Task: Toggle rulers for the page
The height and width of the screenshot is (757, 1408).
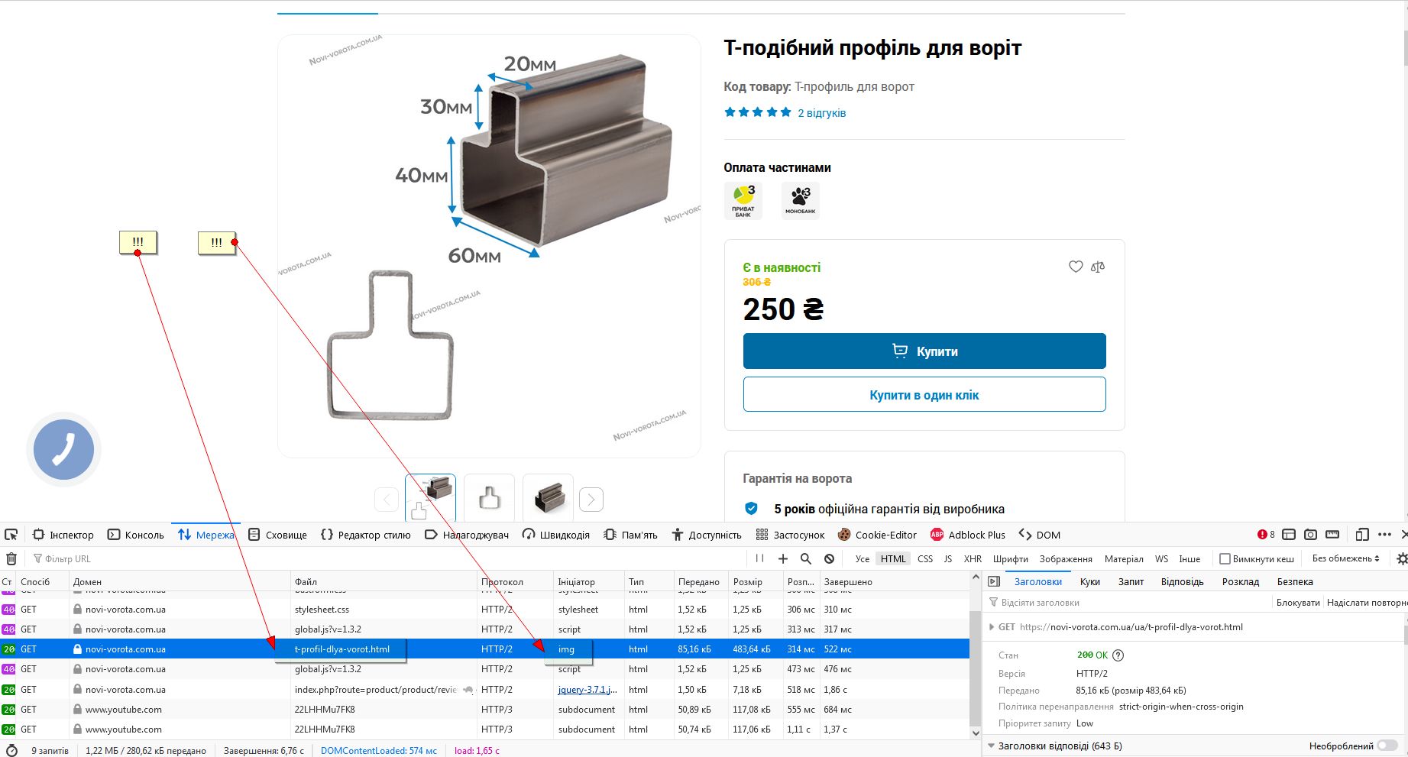Action: [x=1332, y=535]
